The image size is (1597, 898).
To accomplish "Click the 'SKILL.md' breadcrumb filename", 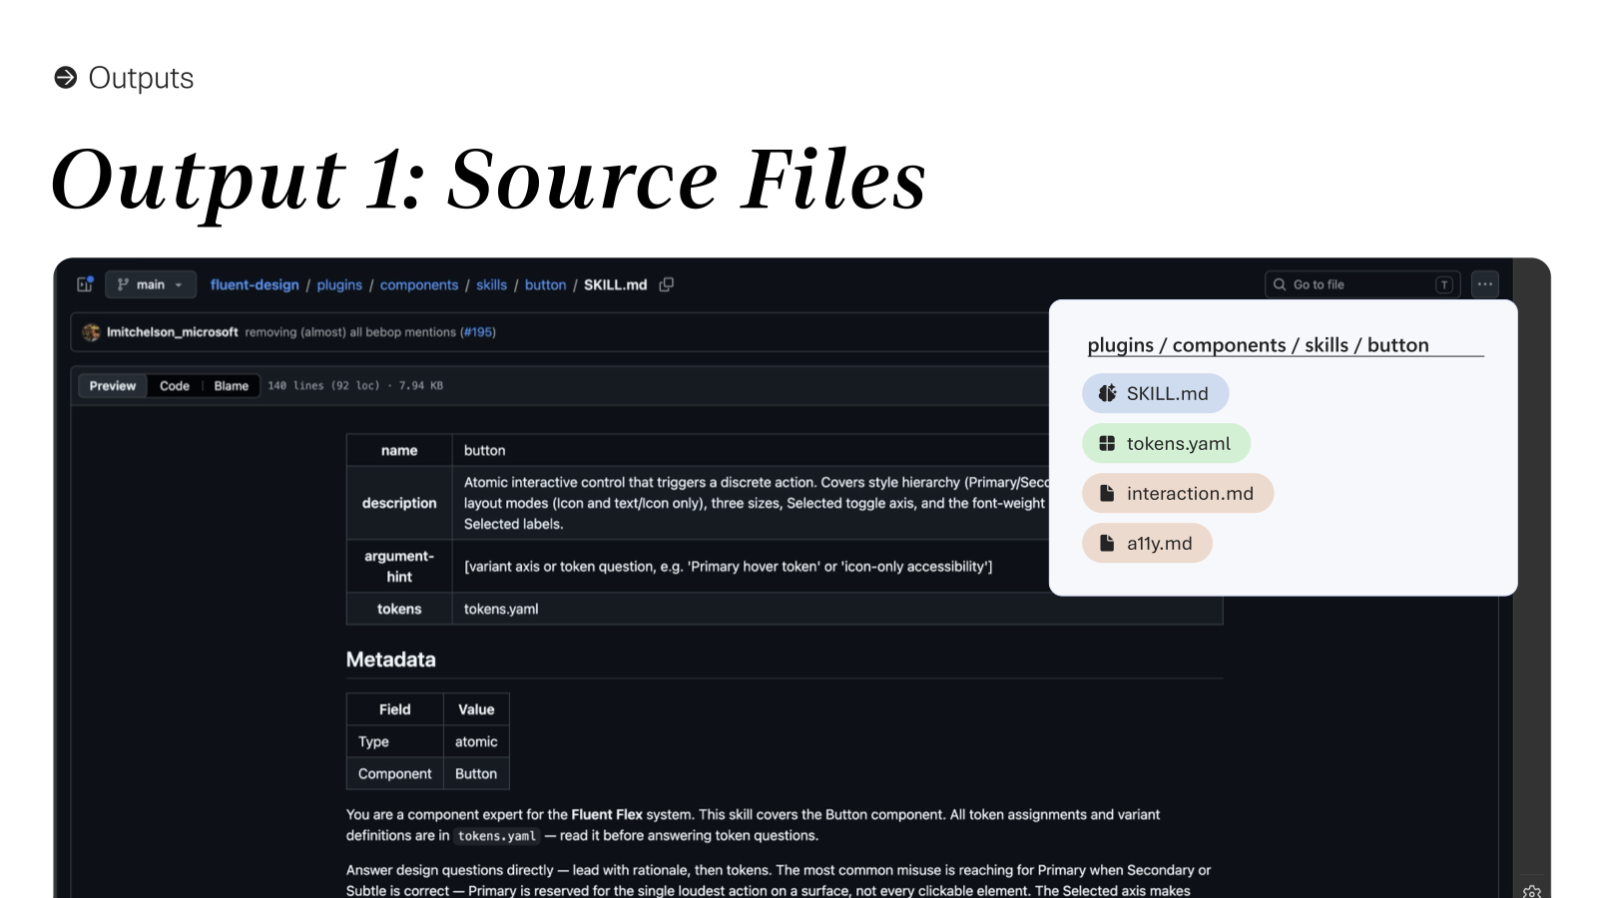I will 616,284.
